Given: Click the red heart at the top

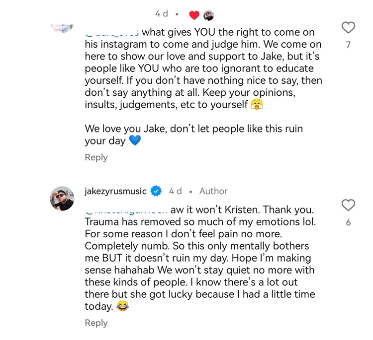Looking at the screenshot, I should (194, 15).
